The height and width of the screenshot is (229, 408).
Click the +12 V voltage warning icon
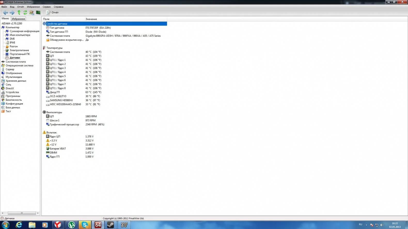pos(48,145)
